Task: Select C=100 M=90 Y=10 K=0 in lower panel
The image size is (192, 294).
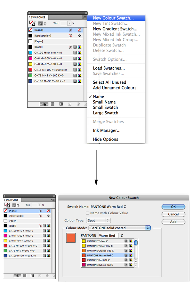Action: [x=27, y=256]
